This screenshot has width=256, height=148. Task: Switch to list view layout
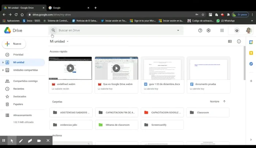(x=230, y=41)
